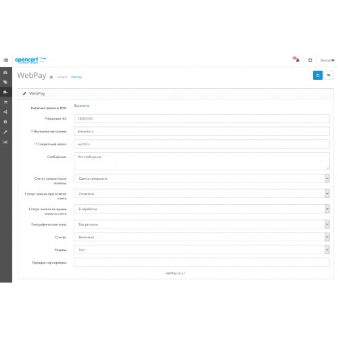Expand the geographic zone dropdown
Image resolution: width=338 pixels, height=338 pixels.
[x=201, y=224]
